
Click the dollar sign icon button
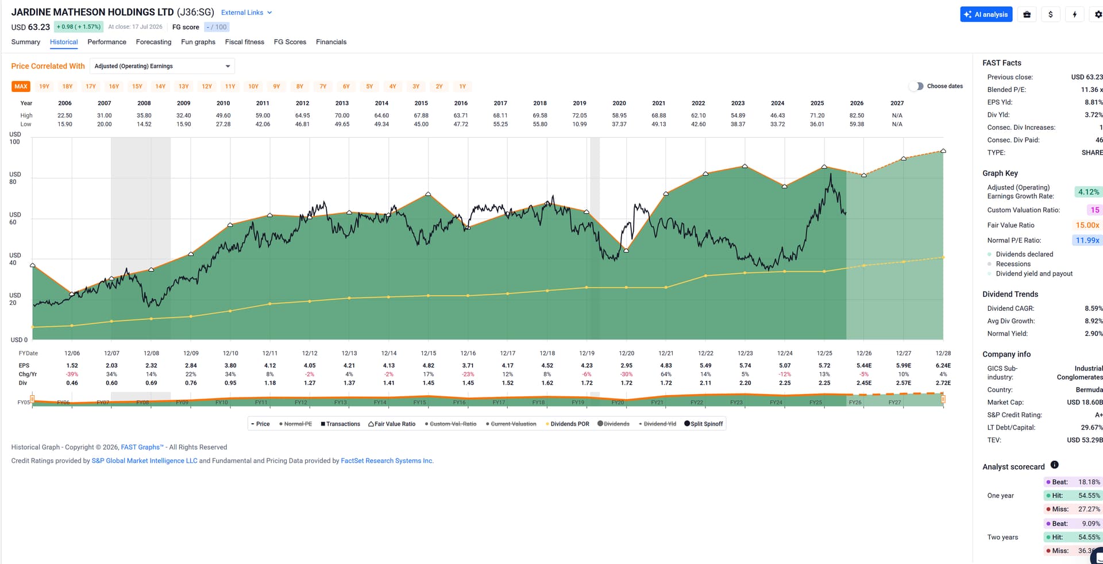coord(1051,14)
